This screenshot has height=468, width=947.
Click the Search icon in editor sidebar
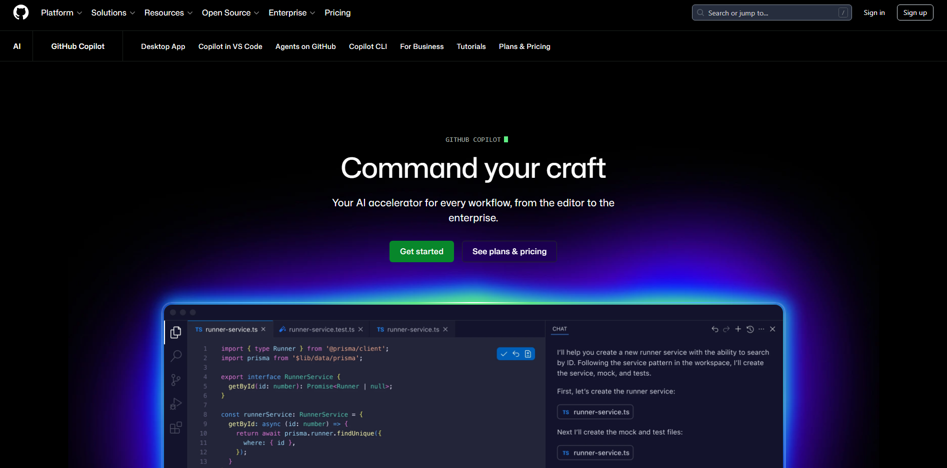(x=176, y=356)
